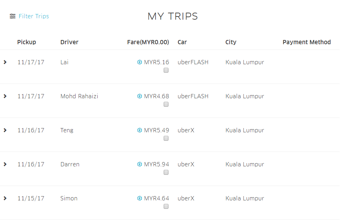Tick the checkbox under MYR5.49 fare
Image resolution: width=348 pixels, height=220 pixels.
(x=166, y=138)
